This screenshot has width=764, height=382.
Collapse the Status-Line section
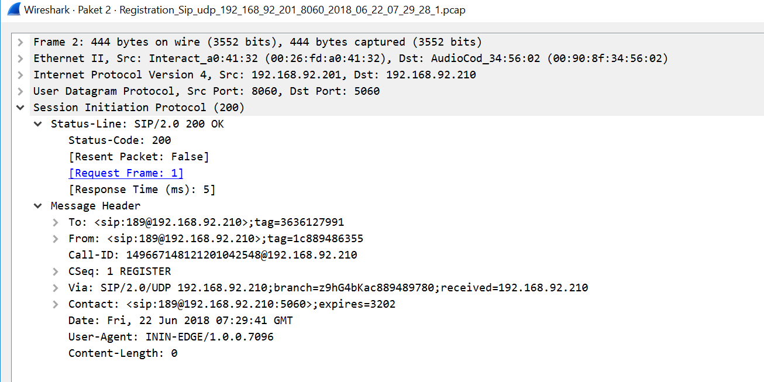(37, 123)
